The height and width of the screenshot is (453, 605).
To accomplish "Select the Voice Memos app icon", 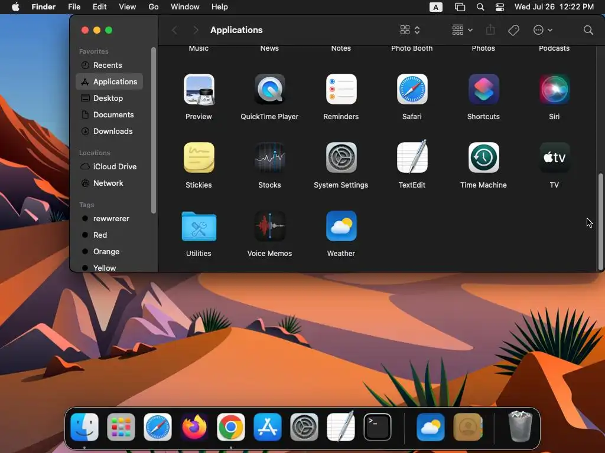I will click(269, 226).
